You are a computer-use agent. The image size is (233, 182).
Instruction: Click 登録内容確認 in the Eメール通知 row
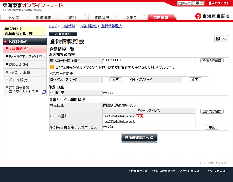coord(212,111)
